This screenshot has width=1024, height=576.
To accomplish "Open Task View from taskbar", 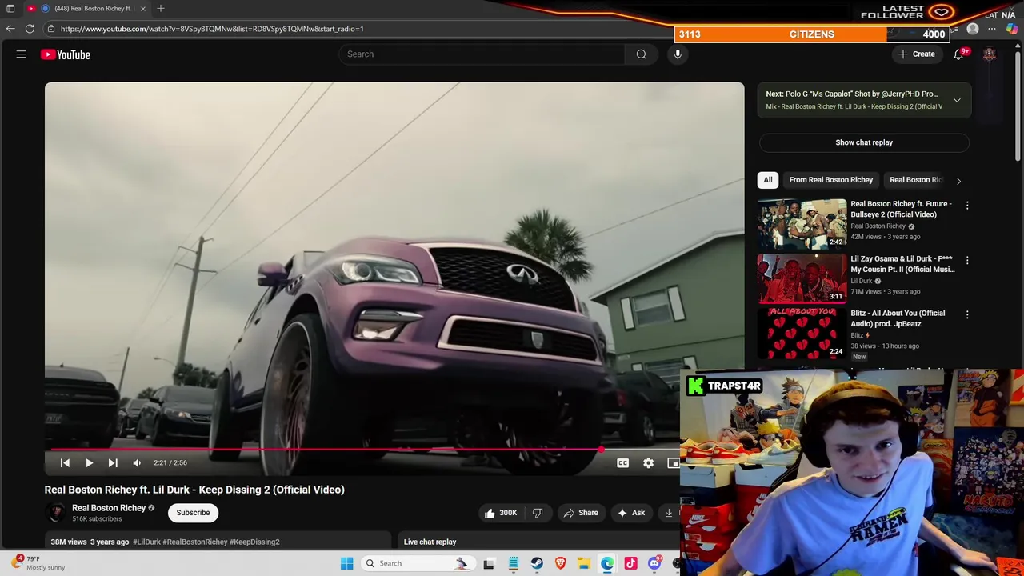I will coord(489,563).
